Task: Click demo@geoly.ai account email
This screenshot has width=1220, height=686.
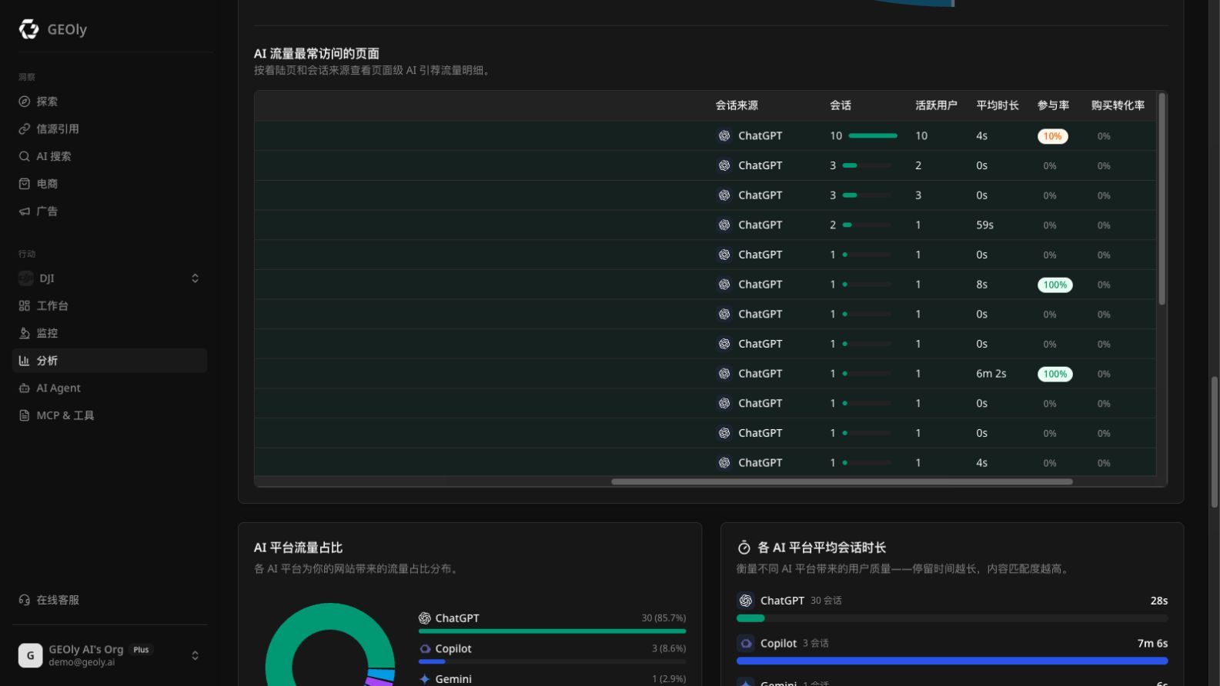Action: (x=82, y=662)
